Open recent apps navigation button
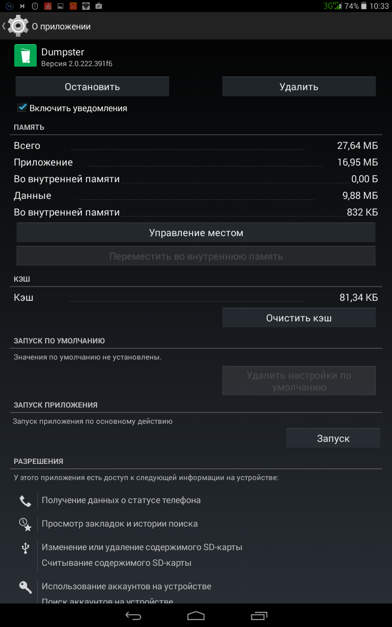The height and width of the screenshot is (627, 392). click(x=259, y=615)
